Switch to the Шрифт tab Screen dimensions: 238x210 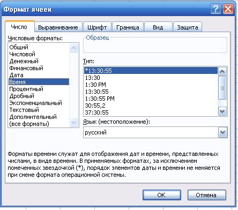click(x=97, y=27)
